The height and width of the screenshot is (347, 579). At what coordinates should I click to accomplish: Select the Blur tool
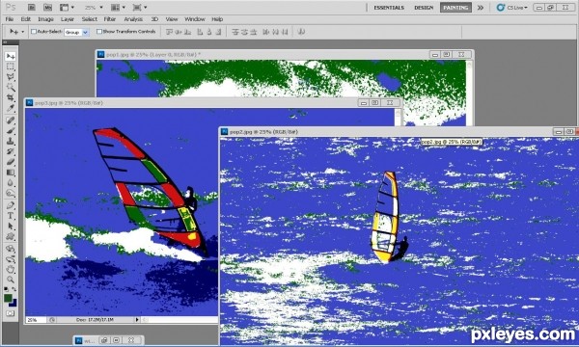tap(11, 182)
